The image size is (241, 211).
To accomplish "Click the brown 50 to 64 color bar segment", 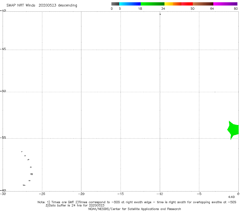I will point(203,4).
